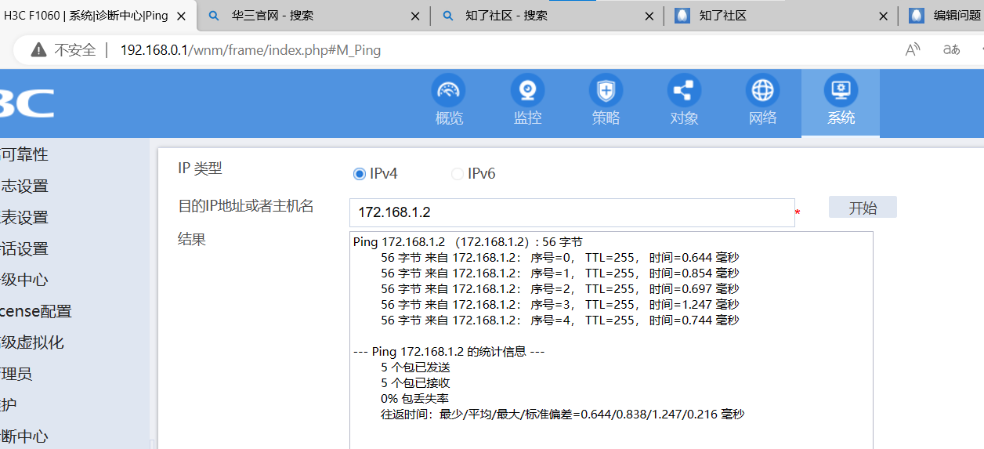Select the IPv6 radio button
This screenshot has height=449, width=984.
[x=458, y=174]
